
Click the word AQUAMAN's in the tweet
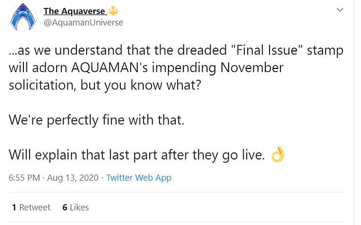110,67
